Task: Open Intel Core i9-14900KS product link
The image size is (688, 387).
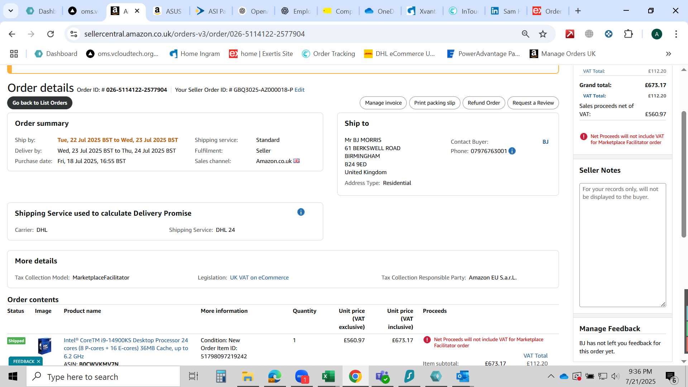Action: [x=126, y=348]
